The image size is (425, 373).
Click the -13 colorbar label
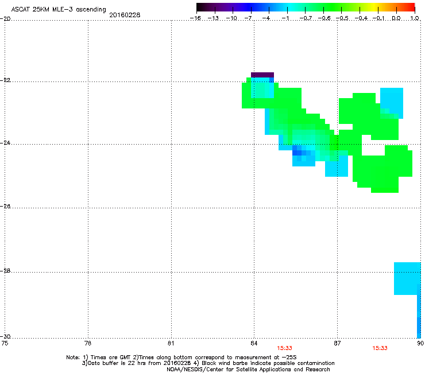click(213, 18)
